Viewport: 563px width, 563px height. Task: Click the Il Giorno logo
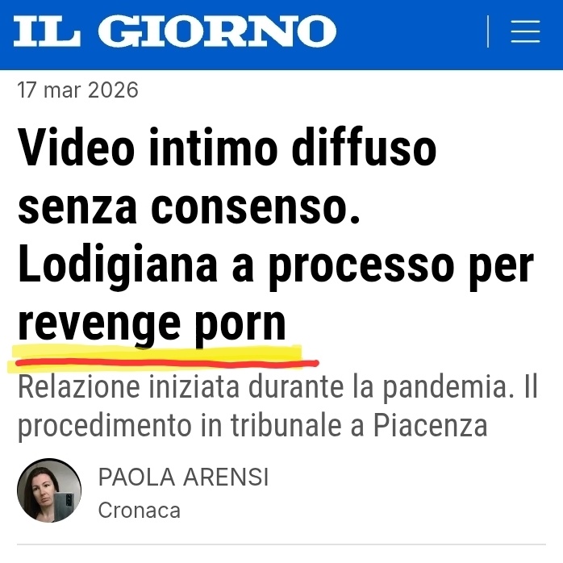point(175,31)
